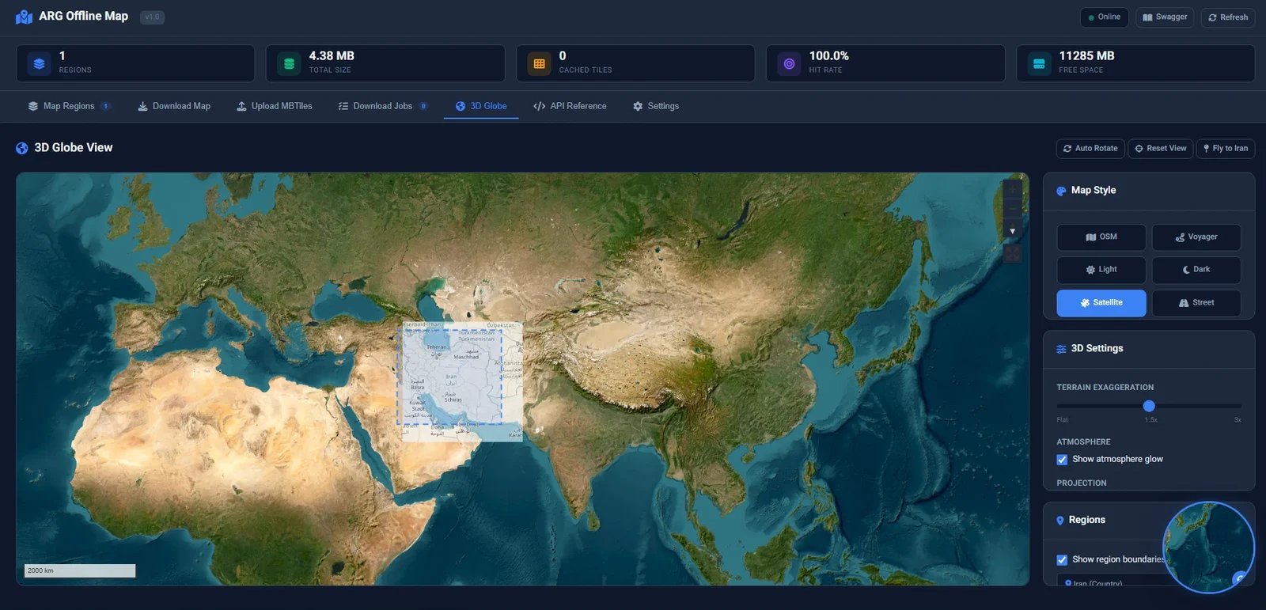Select the Satellite map style

(1101, 303)
